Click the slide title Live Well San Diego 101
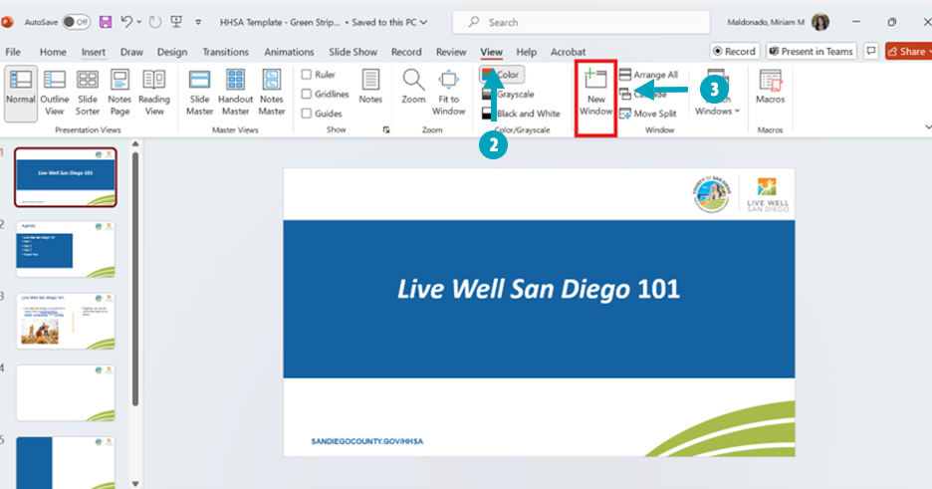 [539, 290]
